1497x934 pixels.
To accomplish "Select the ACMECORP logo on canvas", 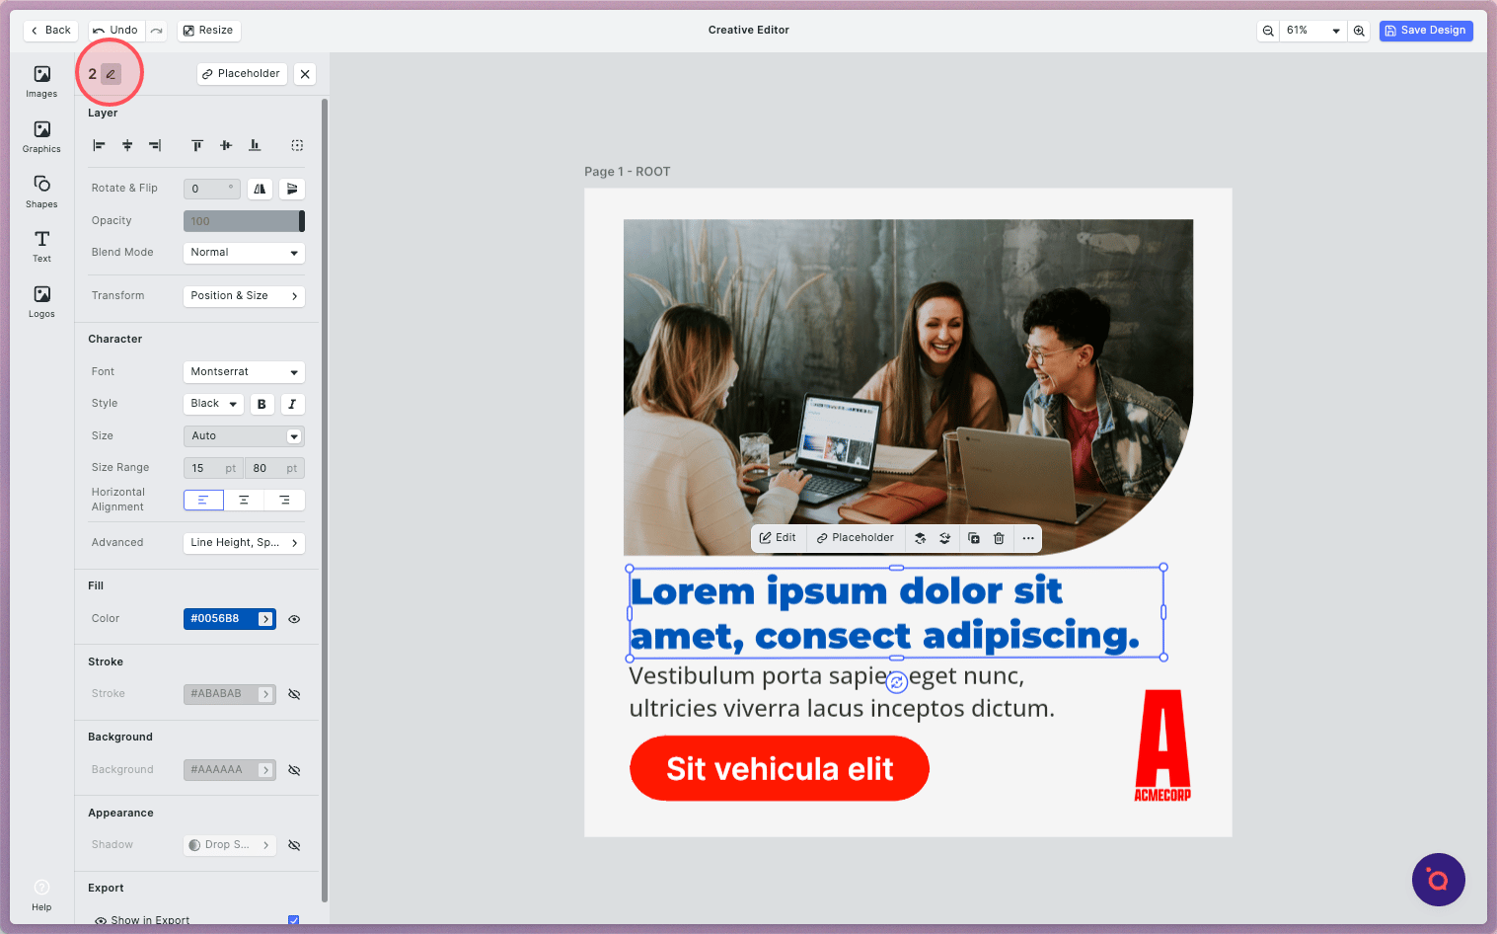I will coord(1162,745).
